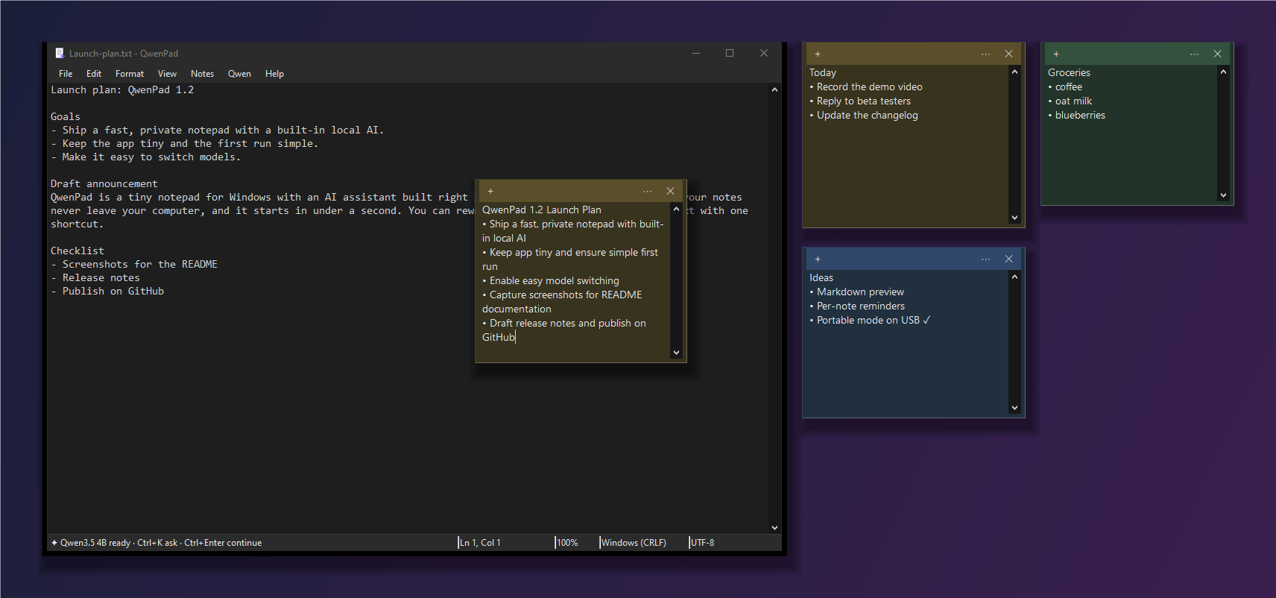Click 'Update the changelog' in Today note

(867, 116)
